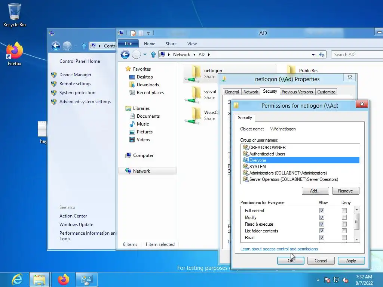Uncheck Allow for Read permission

322,237
